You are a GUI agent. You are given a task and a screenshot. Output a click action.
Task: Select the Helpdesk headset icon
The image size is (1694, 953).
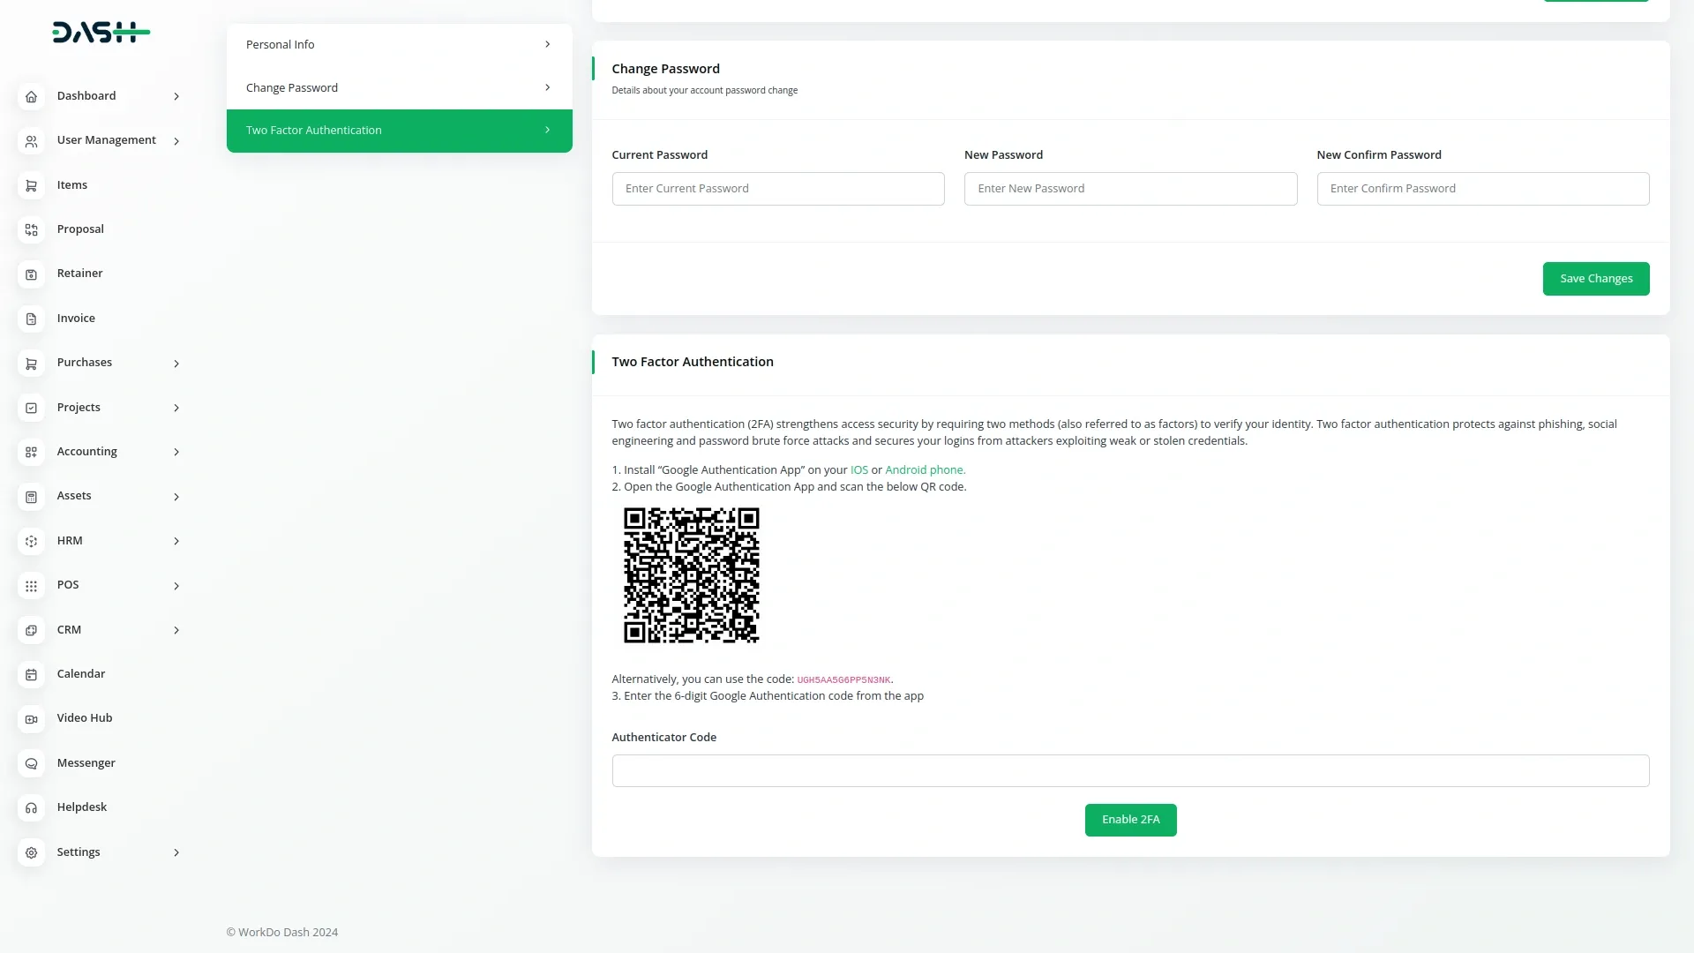click(x=32, y=808)
